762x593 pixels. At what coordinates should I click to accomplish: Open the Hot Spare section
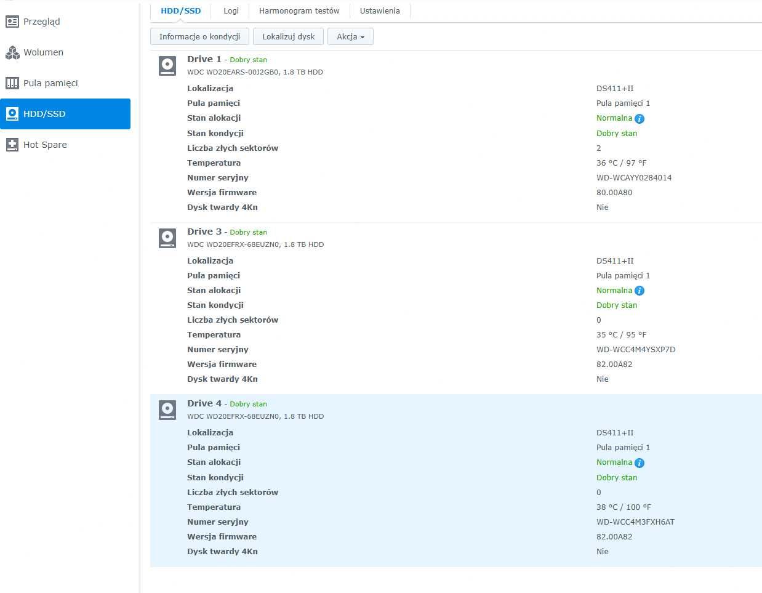click(x=45, y=145)
